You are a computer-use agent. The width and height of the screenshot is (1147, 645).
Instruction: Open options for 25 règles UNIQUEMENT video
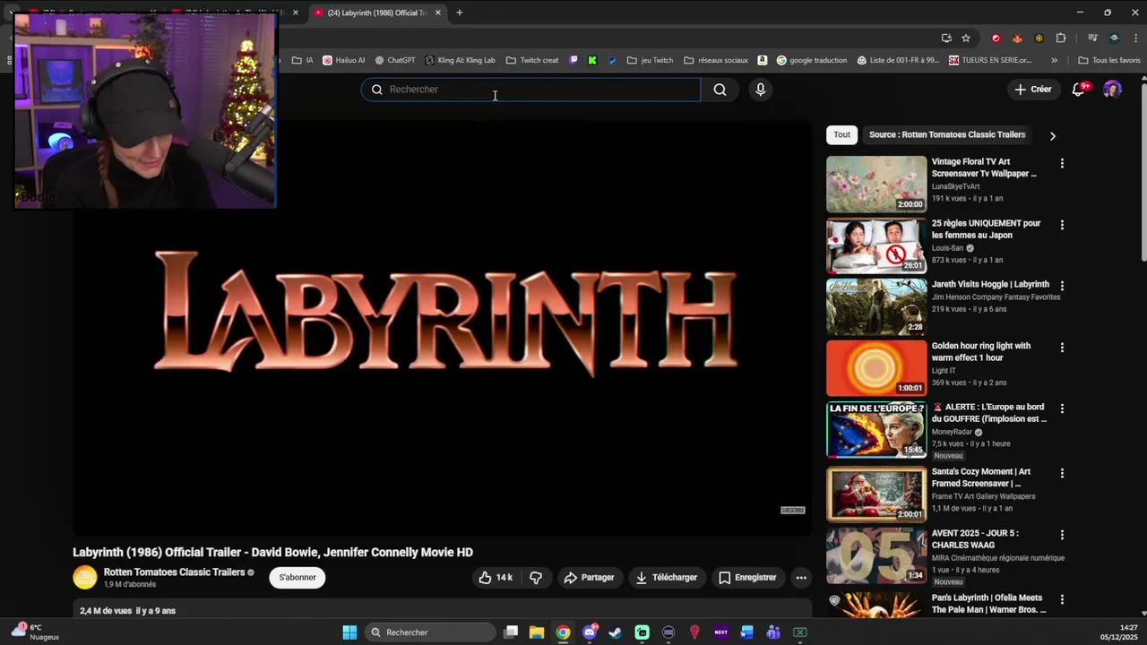[1062, 225]
